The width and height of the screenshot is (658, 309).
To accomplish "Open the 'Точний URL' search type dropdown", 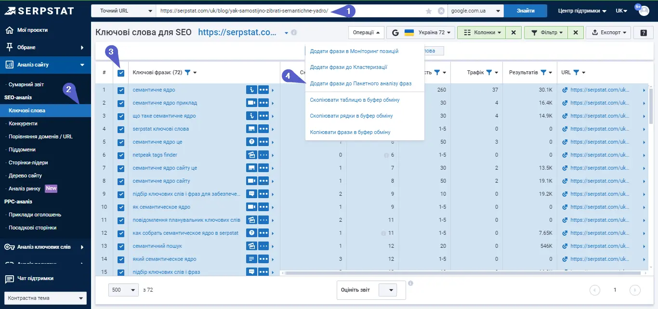I will pyautogui.click(x=123, y=11).
